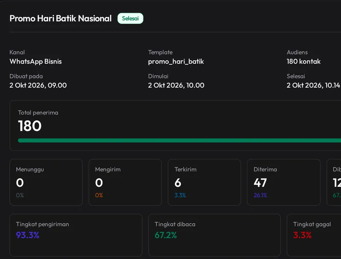Click the Menunggu card label
Viewport: 341px width, 259px height.
pyautogui.click(x=30, y=169)
